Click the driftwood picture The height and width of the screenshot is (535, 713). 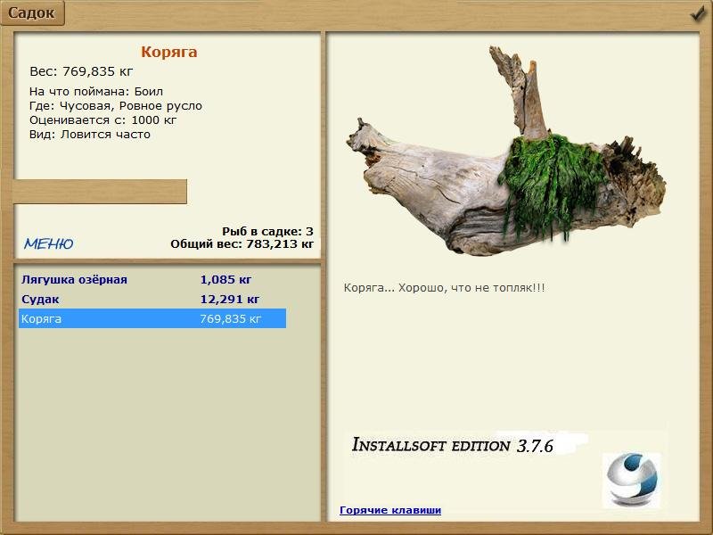point(506,152)
